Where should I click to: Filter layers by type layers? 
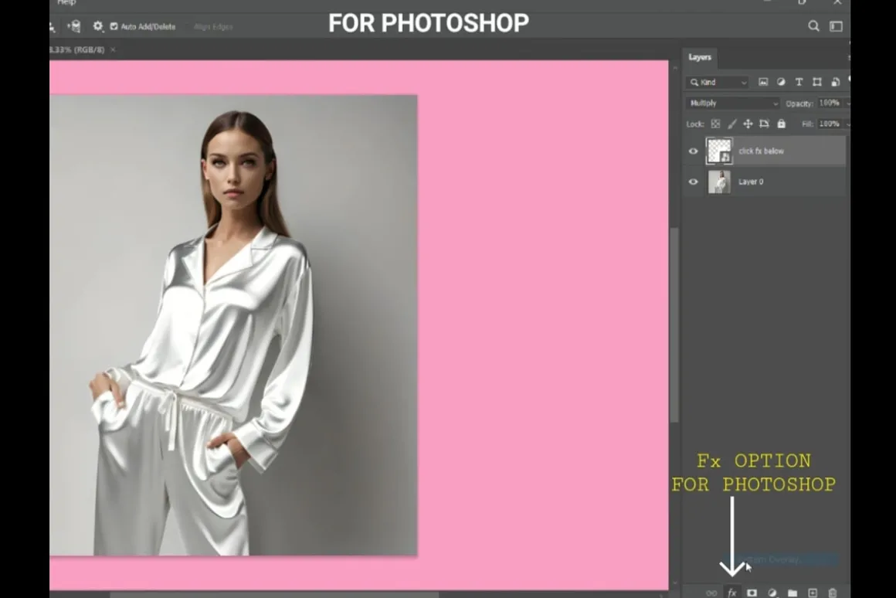click(799, 83)
